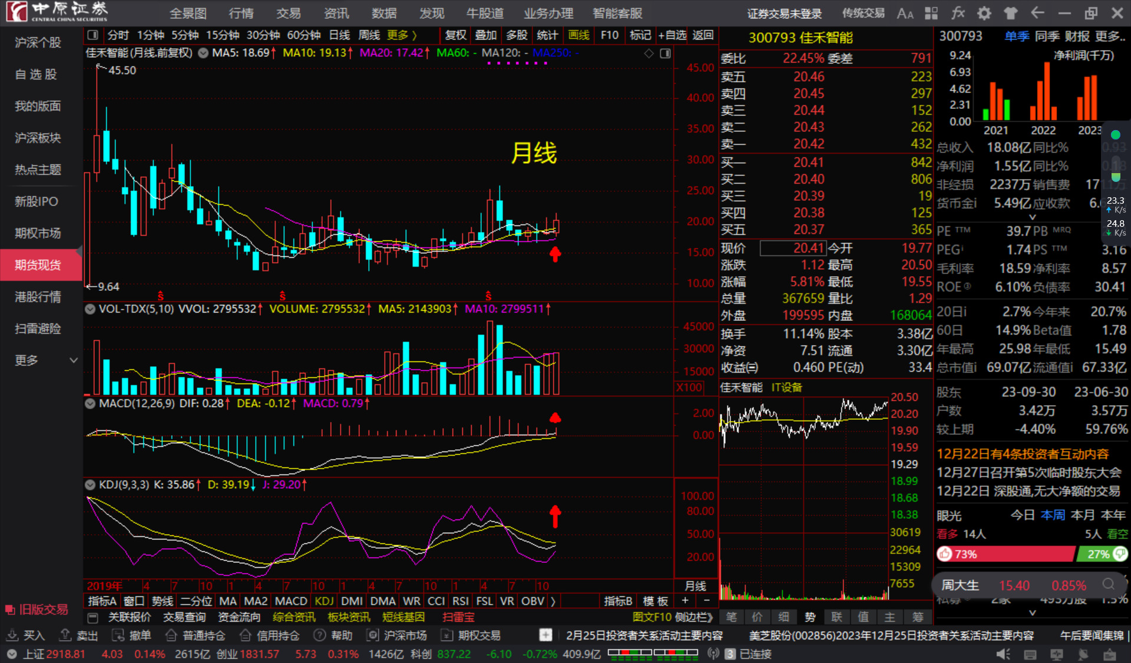Expand more indicators arrow after OBV
1131x663 pixels.
point(553,601)
